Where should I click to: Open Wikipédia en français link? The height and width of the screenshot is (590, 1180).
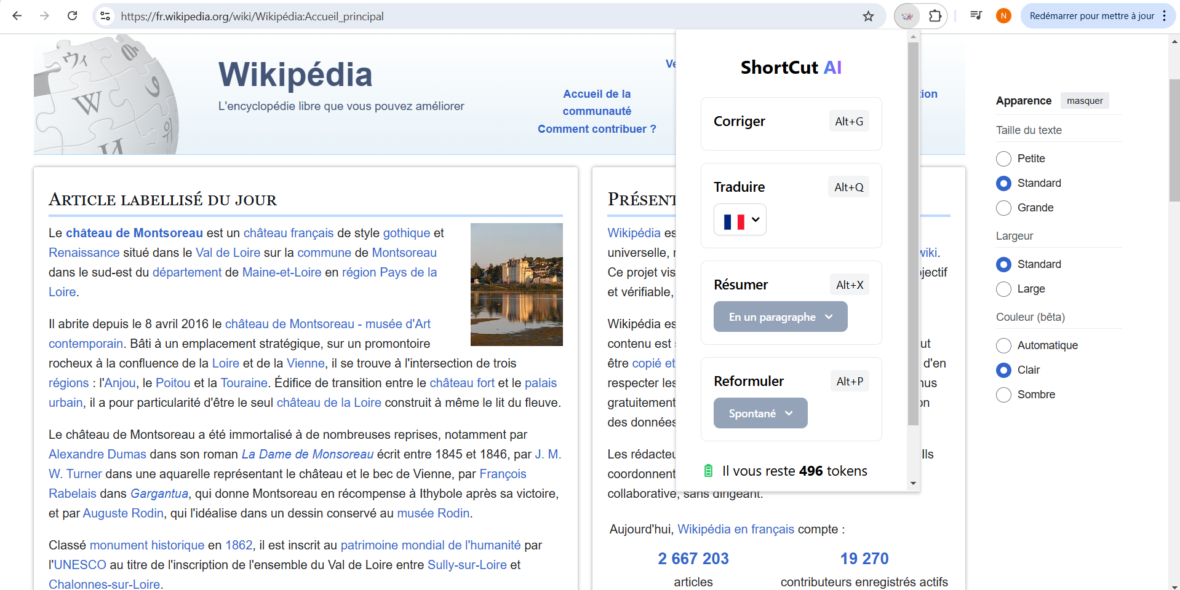(x=736, y=529)
